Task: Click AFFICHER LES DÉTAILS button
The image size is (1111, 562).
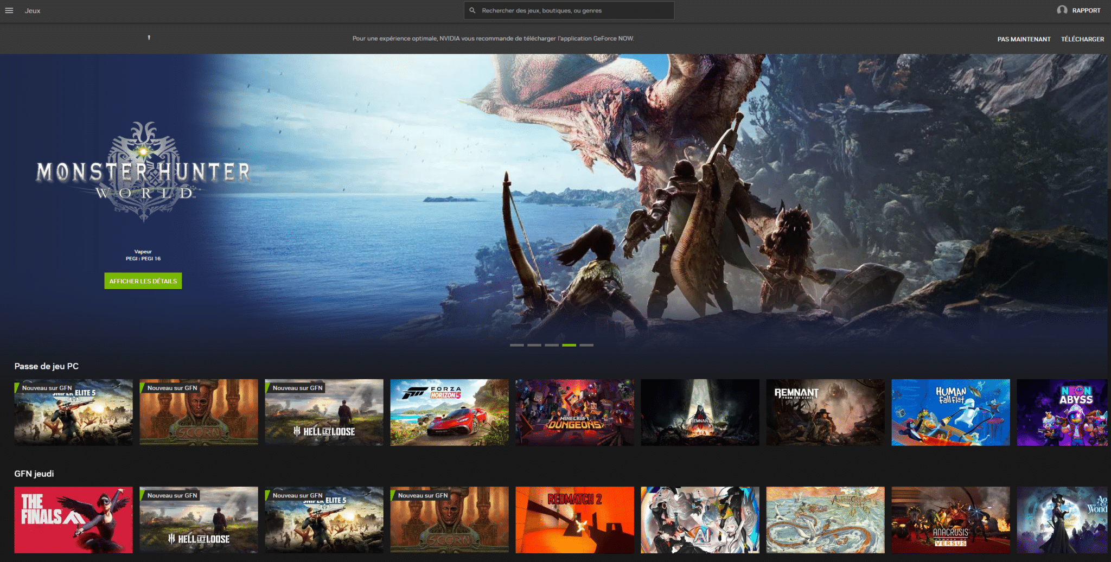Action: (x=143, y=281)
